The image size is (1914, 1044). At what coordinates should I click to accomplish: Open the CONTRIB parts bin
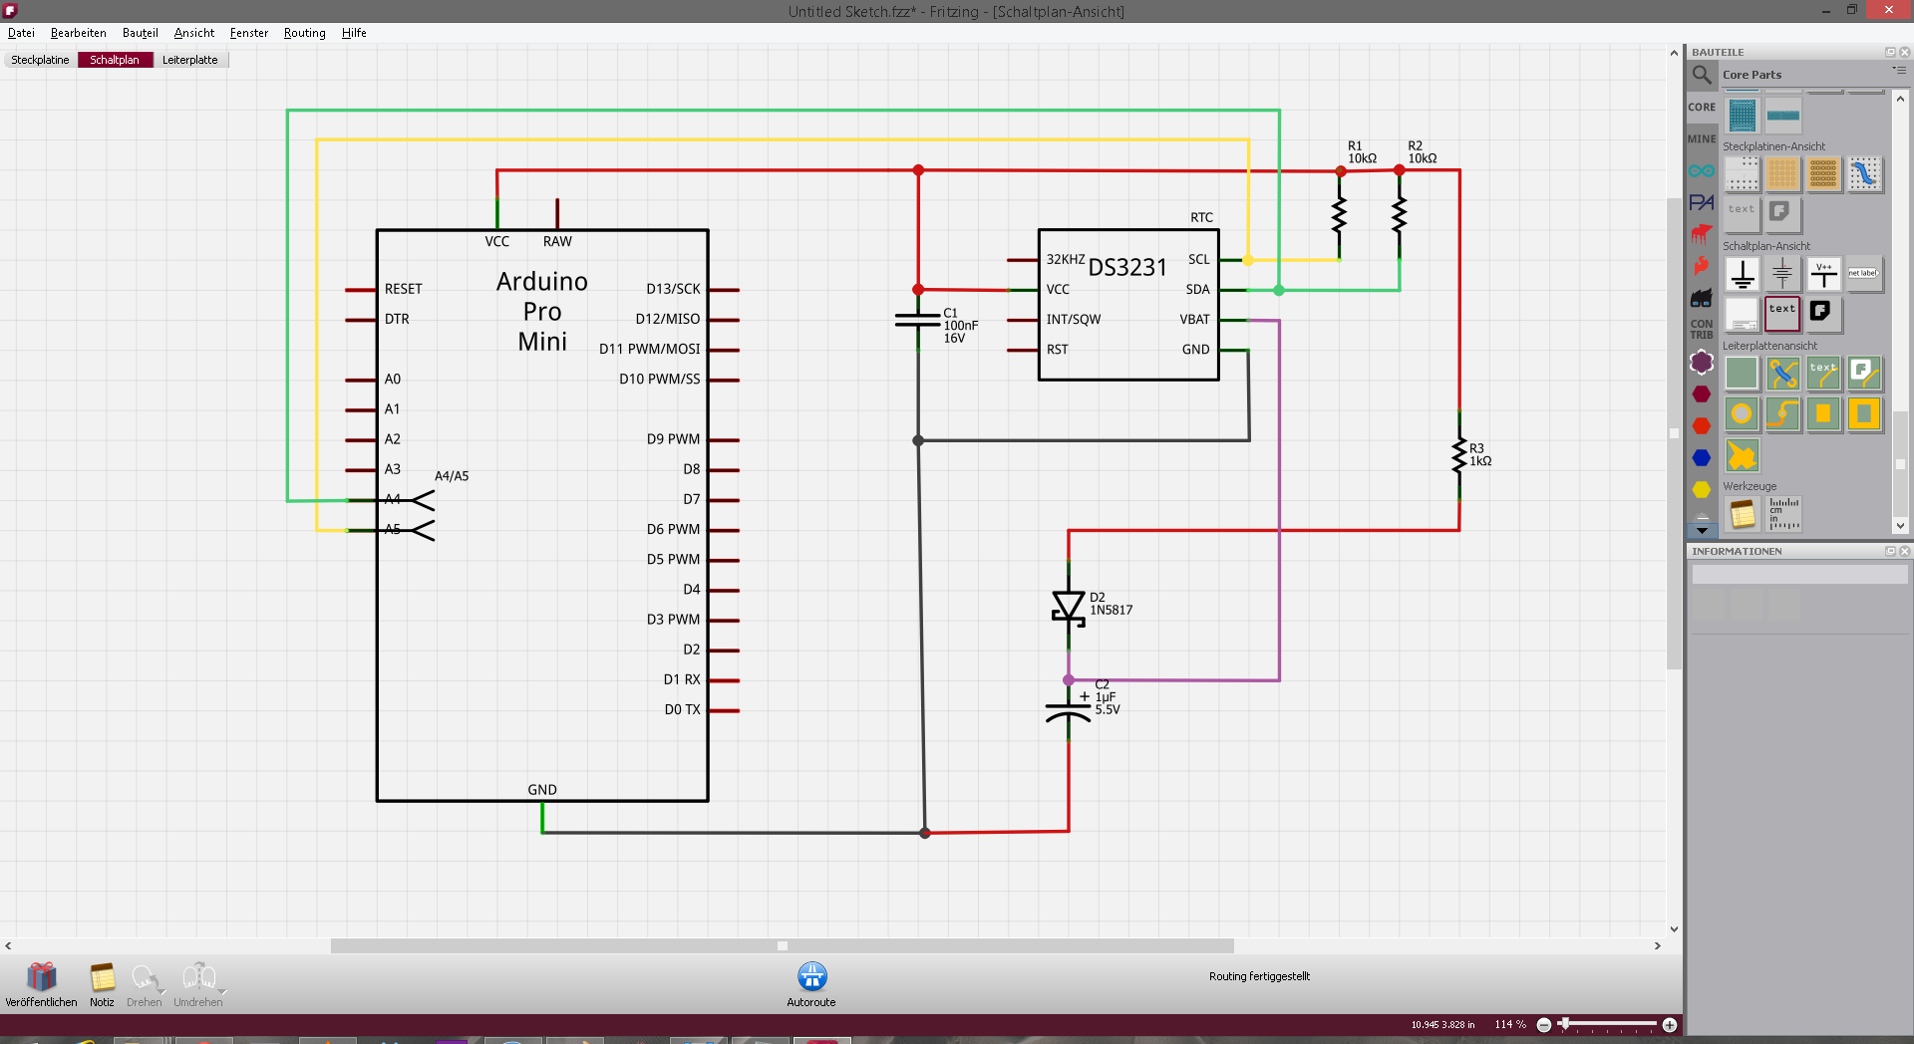coord(1702,329)
